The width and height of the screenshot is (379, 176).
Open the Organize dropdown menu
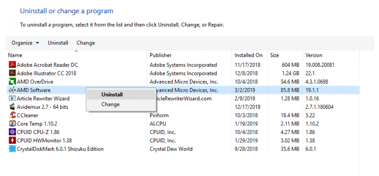[x=25, y=43]
